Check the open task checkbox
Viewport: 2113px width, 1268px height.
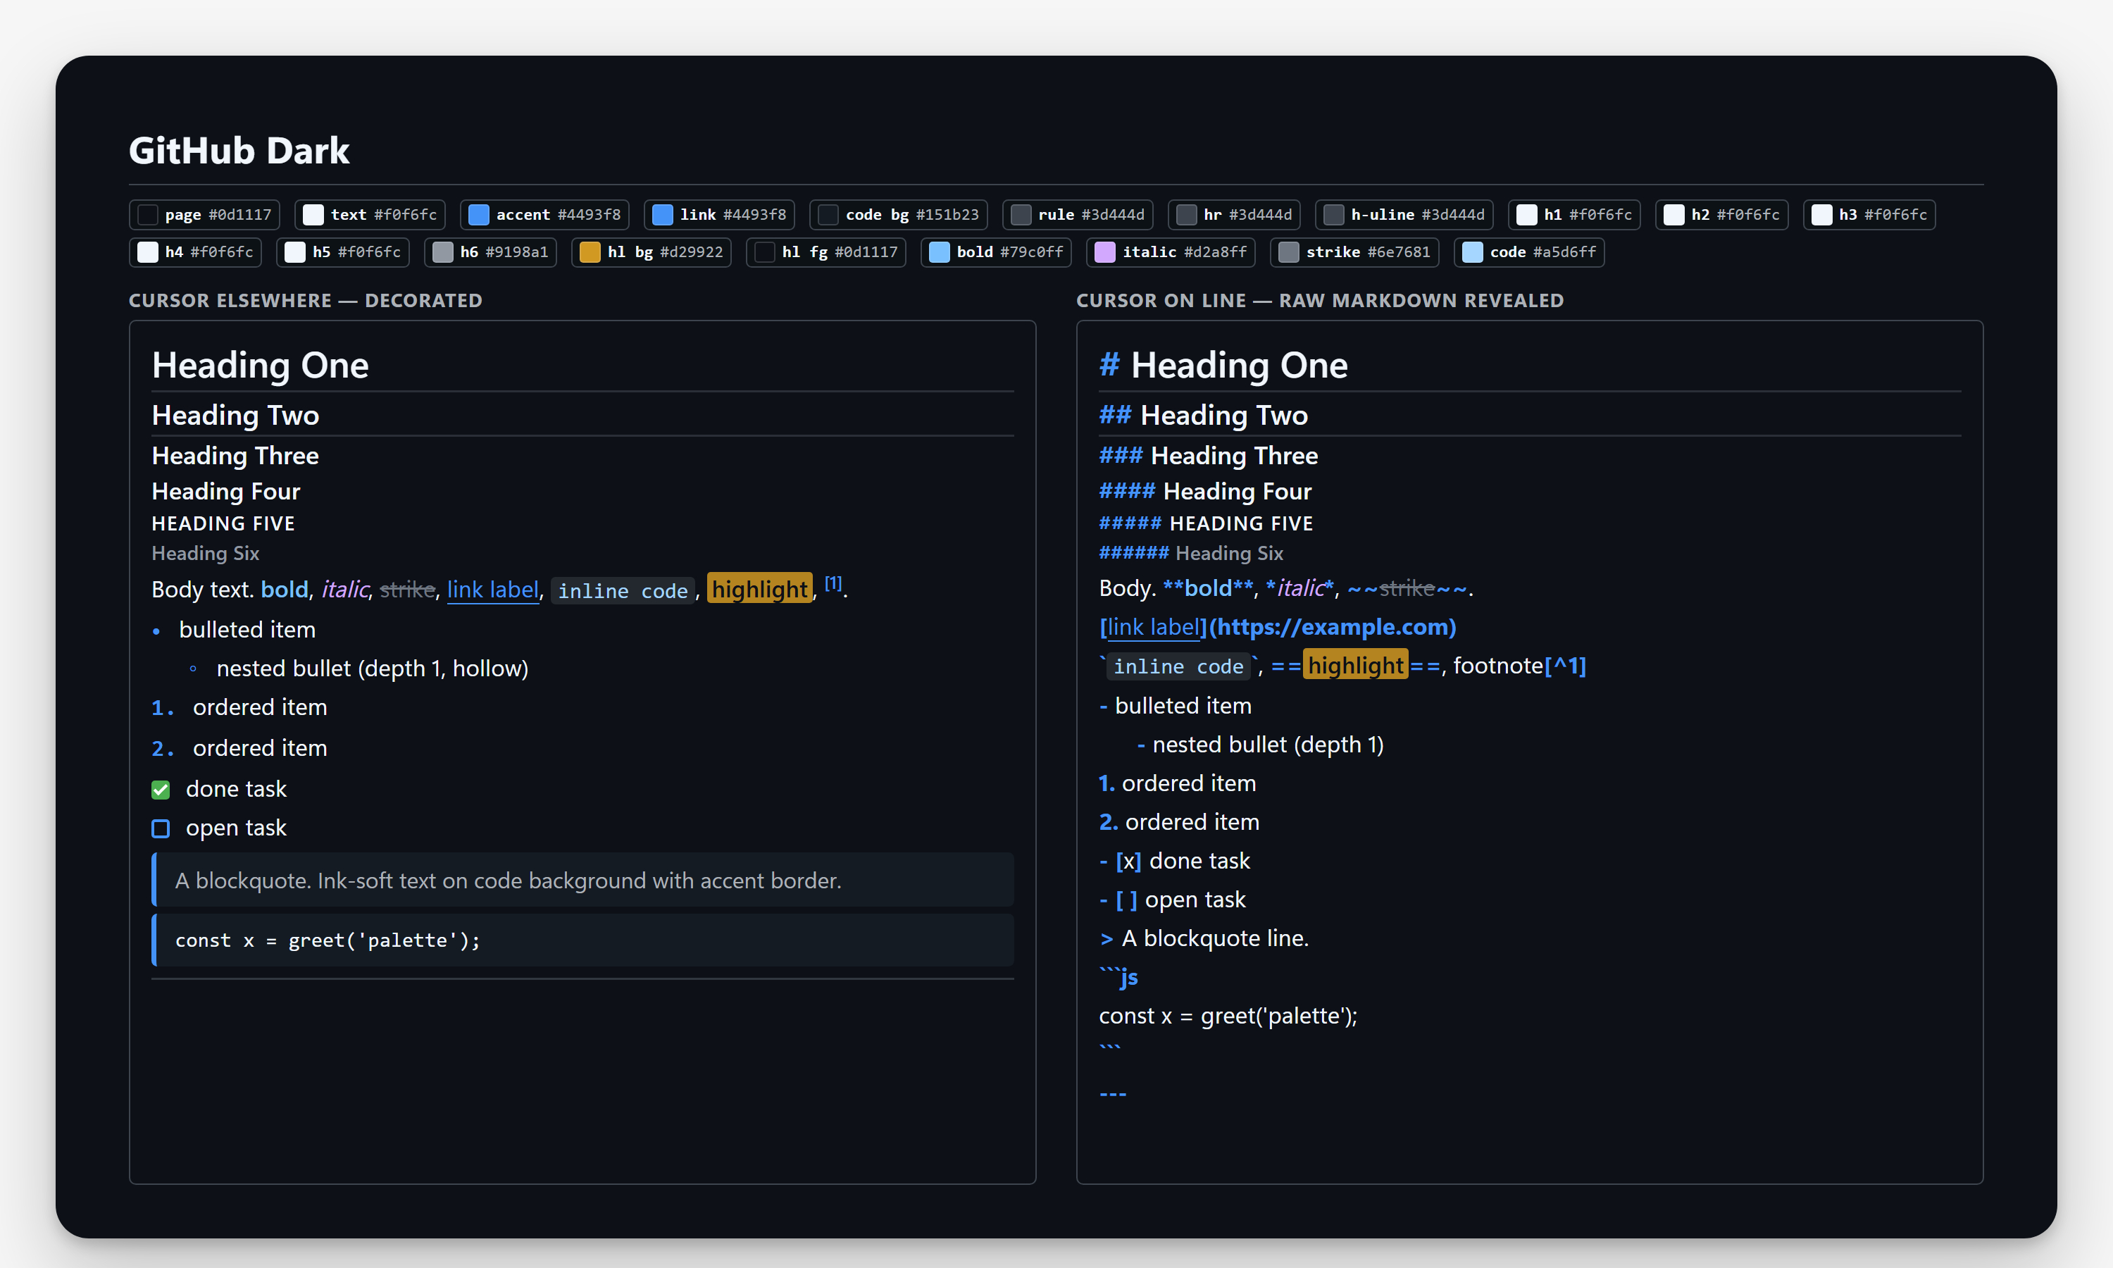click(161, 829)
